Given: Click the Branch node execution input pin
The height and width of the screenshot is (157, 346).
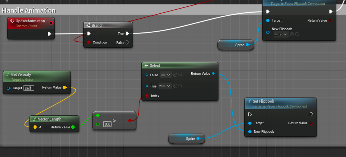Looking at the screenshot, I should coord(89,34).
